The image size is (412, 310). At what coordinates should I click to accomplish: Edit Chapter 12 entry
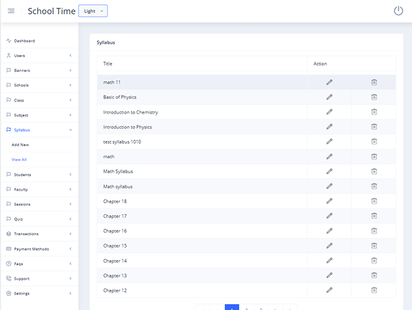[x=329, y=290]
